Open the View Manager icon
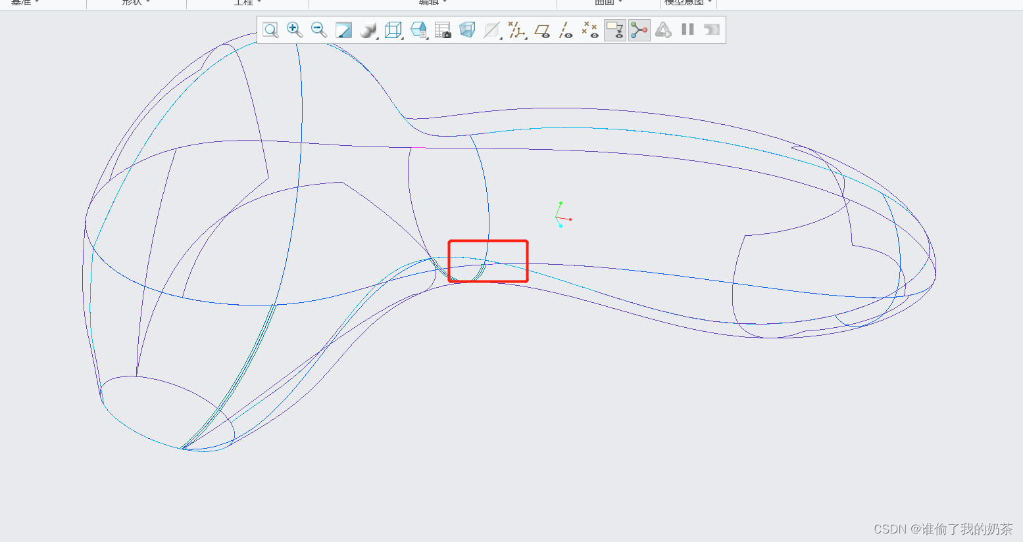This screenshot has height=542, width=1023. point(418,30)
